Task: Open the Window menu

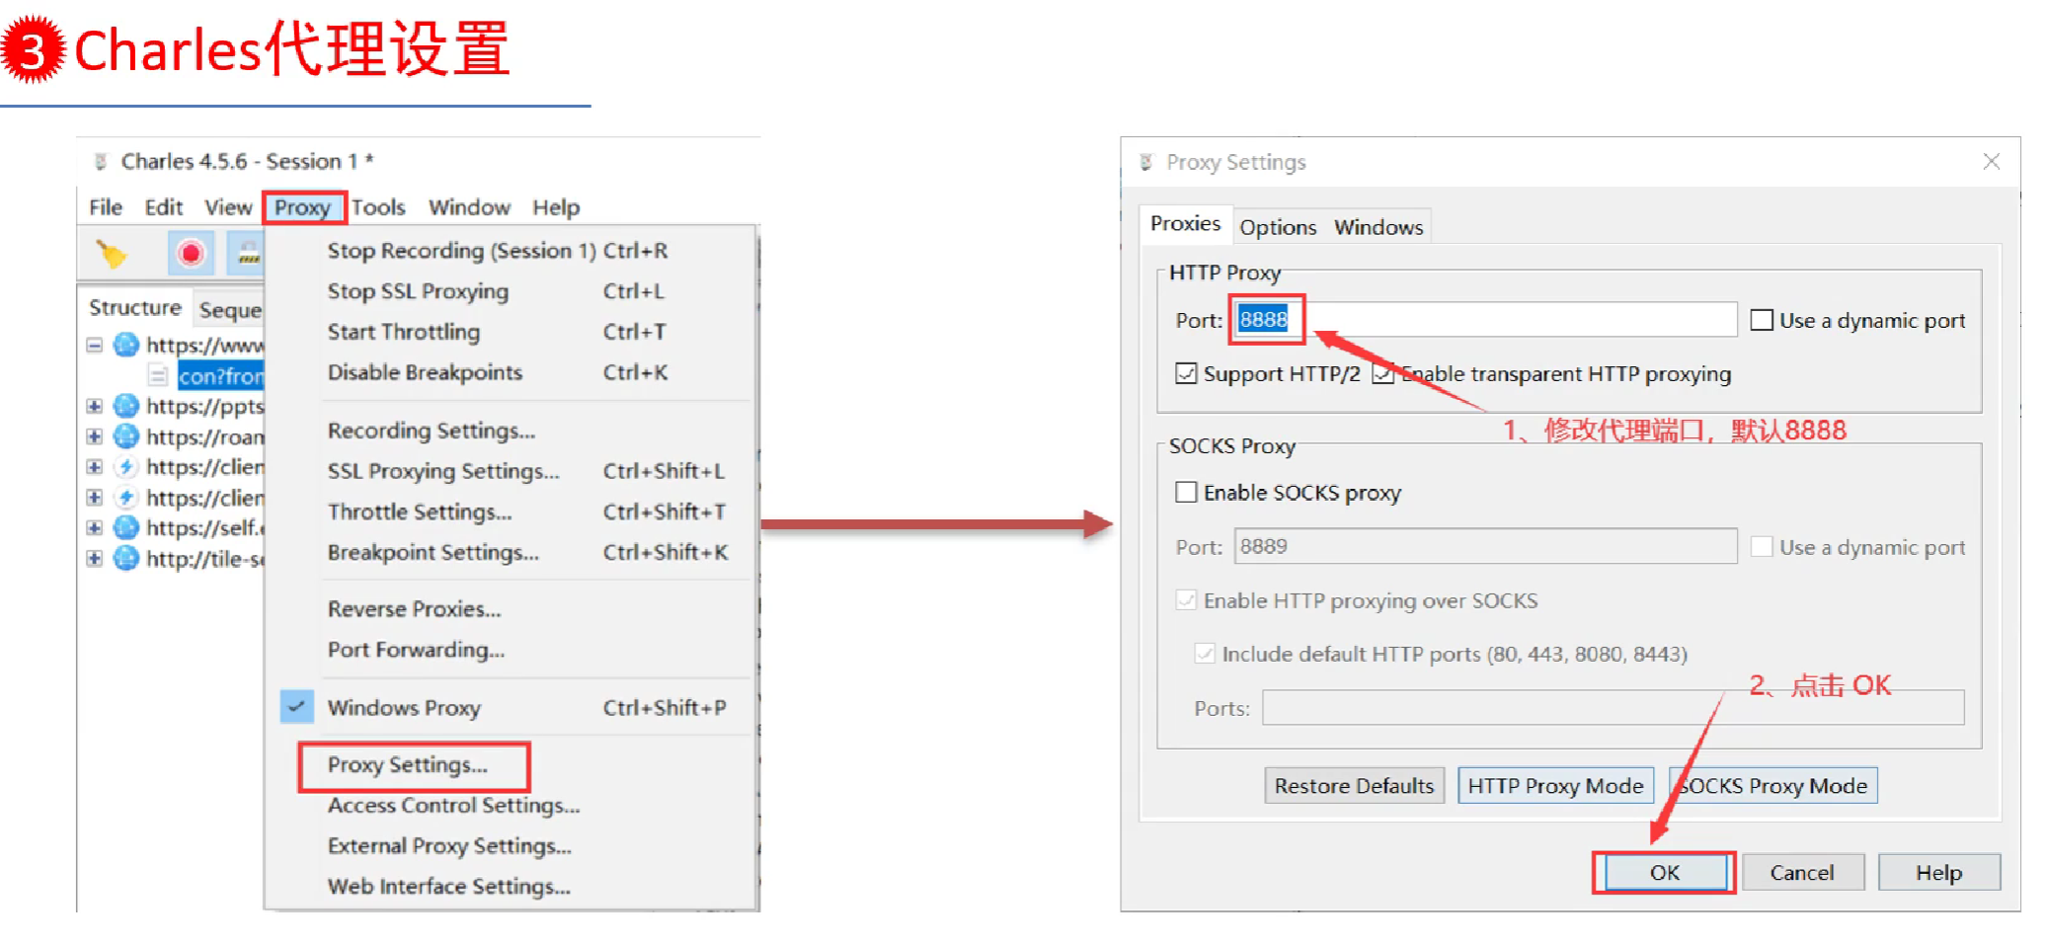Action: point(469,207)
